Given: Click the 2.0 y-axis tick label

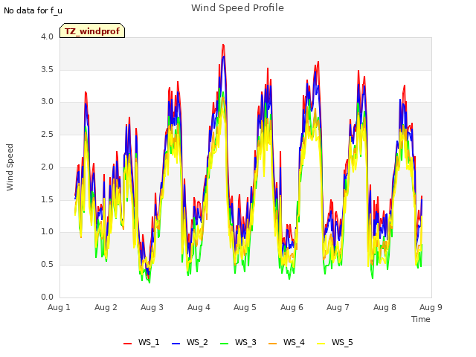Looking at the screenshot, I should (x=47, y=167).
